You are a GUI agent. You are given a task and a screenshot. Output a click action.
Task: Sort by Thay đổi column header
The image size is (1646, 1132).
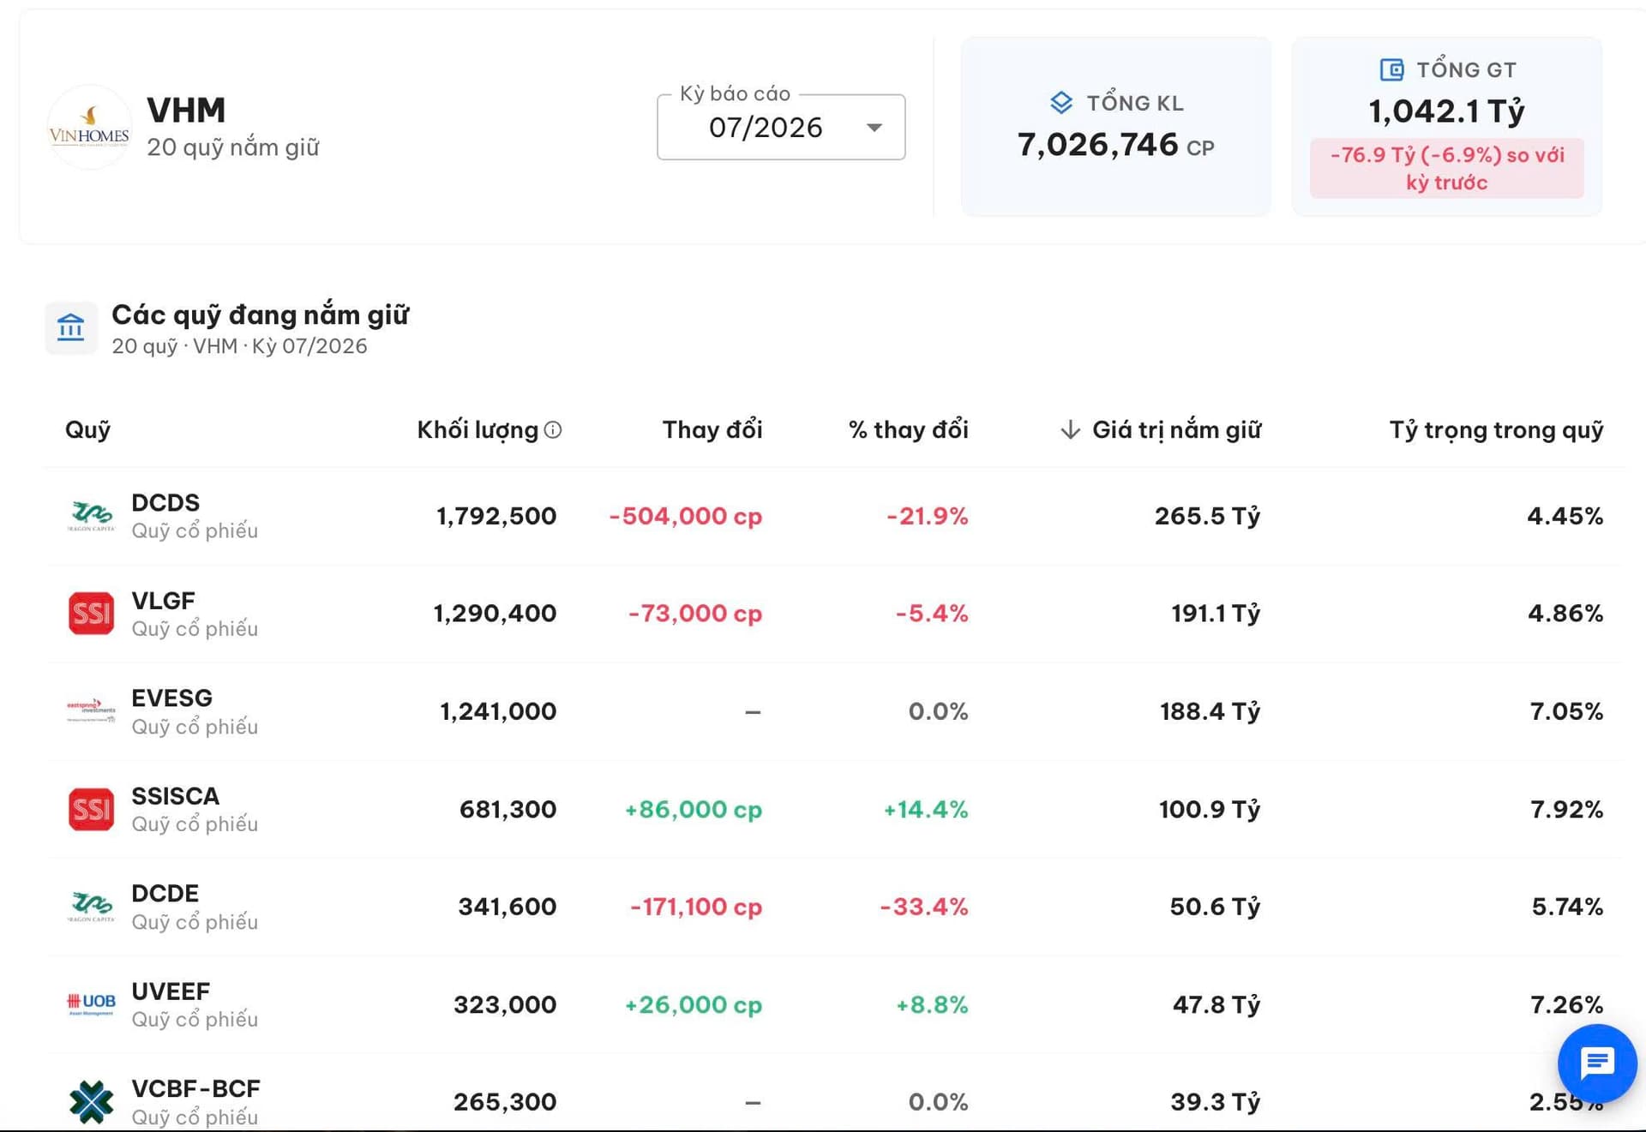pyautogui.click(x=712, y=429)
